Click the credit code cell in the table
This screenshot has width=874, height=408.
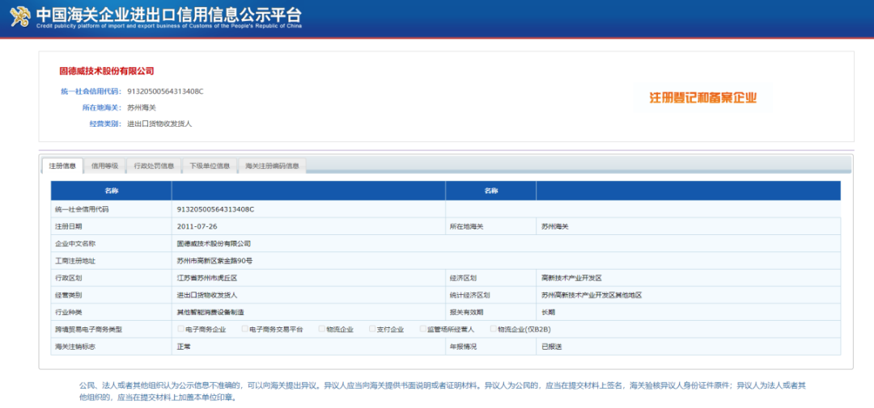point(308,209)
